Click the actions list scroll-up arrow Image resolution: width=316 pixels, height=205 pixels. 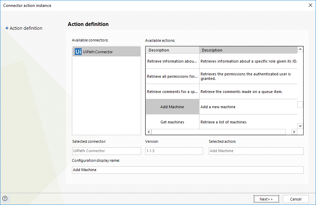pyautogui.click(x=300, y=49)
